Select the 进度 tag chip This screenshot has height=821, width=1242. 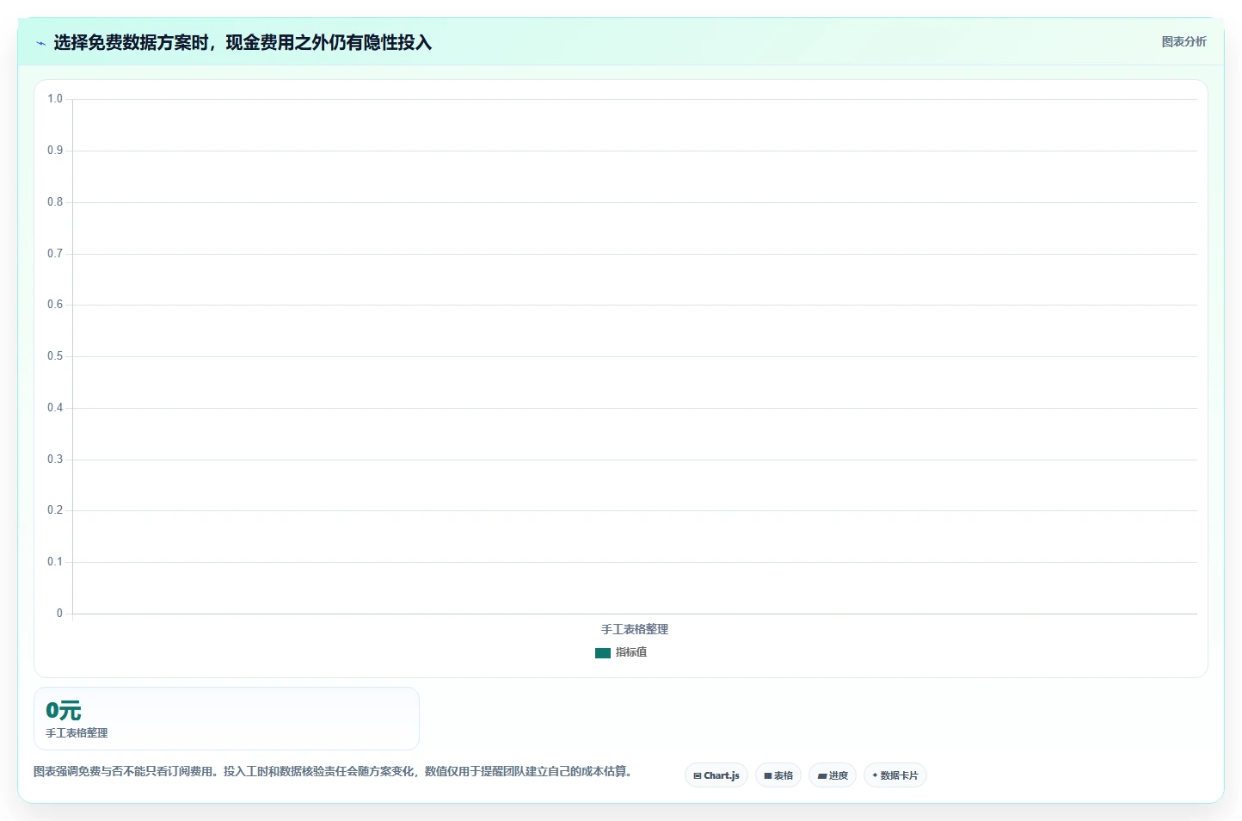click(x=833, y=775)
